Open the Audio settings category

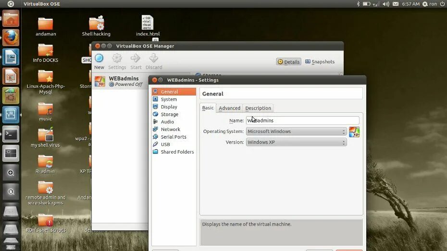pyautogui.click(x=174, y=122)
